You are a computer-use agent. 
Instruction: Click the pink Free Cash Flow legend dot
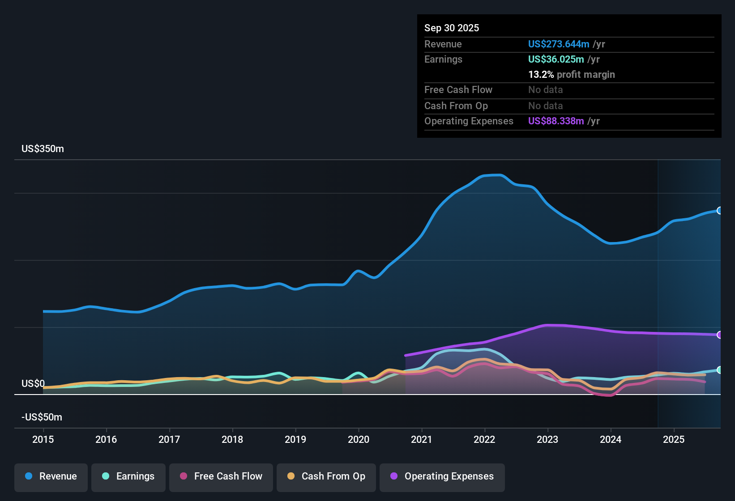coord(183,477)
